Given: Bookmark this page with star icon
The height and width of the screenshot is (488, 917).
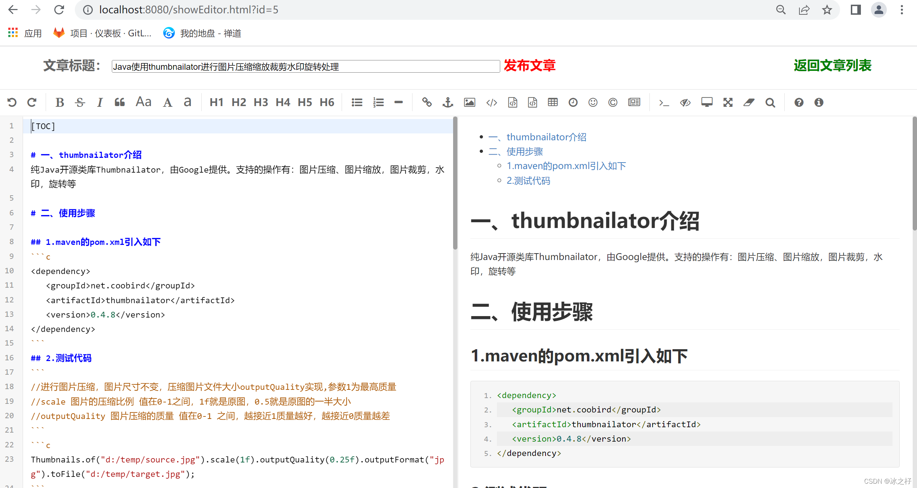Looking at the screenshot, I should pos(827,10).
